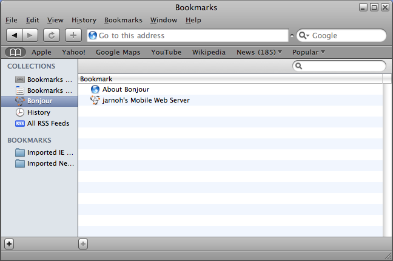
Task: Expand the Popular bookmarks dropdown
Action: point(309,52)
